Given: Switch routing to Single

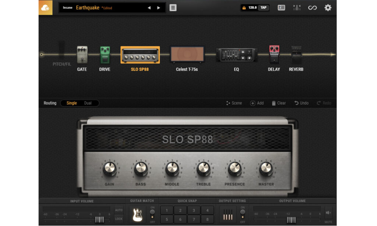Looking at the screenshot, I should pos(72,103).
